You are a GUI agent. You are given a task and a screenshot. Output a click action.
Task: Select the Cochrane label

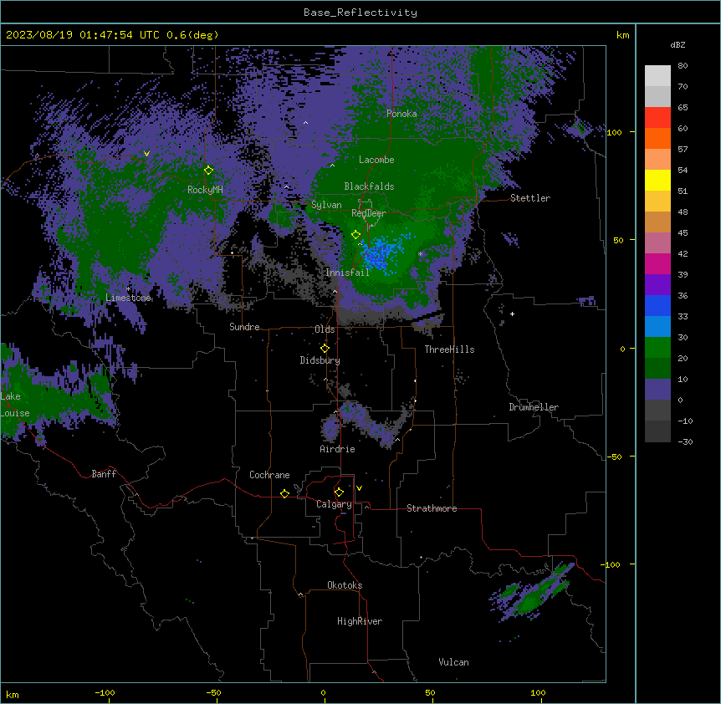269,475
